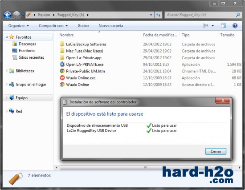Viewport: 245px width, 190px height.
Task: Open Sitios recientes in the navigation pane
Action: coord(31,57)
